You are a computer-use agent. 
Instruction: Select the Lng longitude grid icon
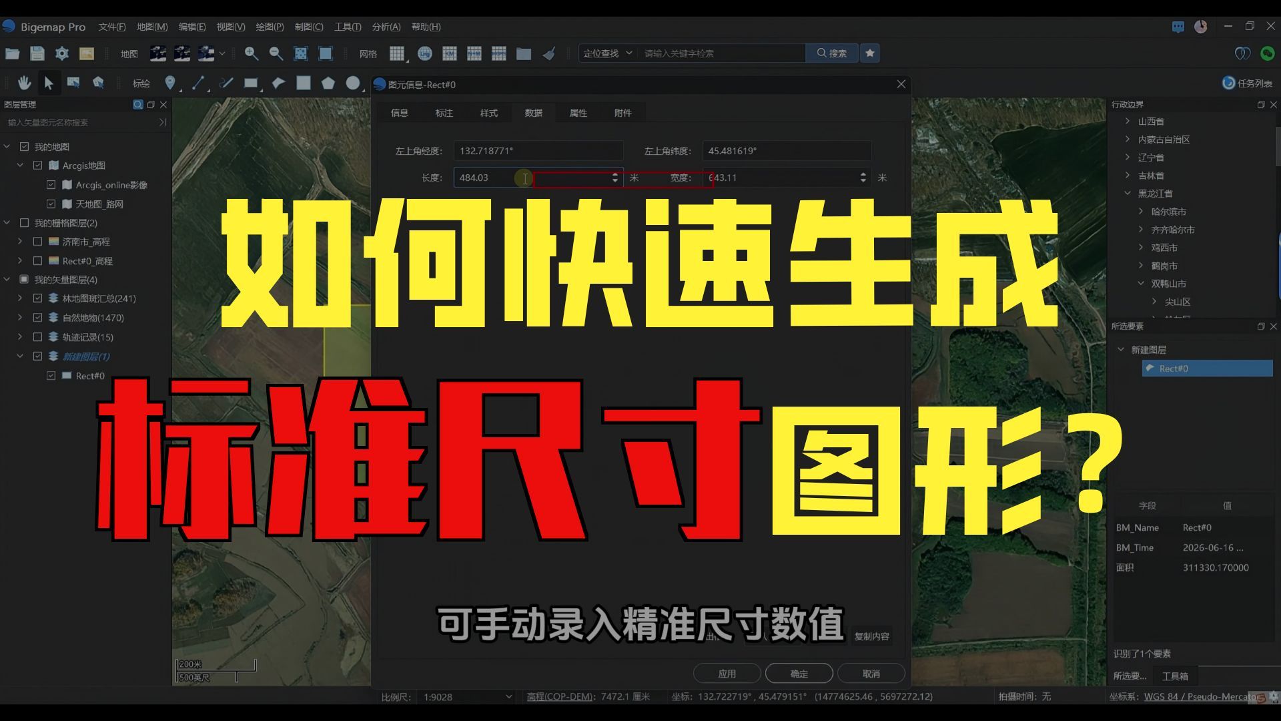[x=425, y=53]
